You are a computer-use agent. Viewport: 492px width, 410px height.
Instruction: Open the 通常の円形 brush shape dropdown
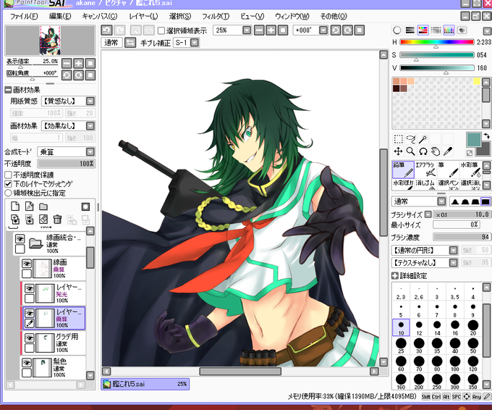(453, 251)
